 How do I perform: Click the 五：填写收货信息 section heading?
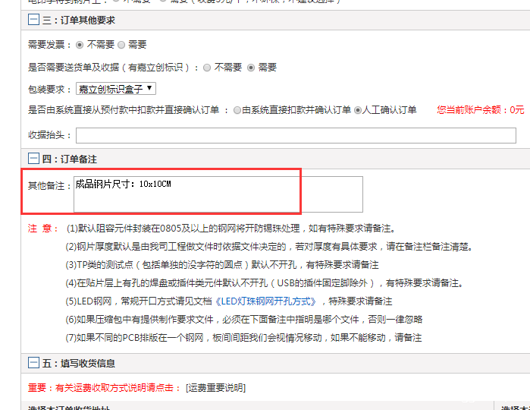point(79,363)
